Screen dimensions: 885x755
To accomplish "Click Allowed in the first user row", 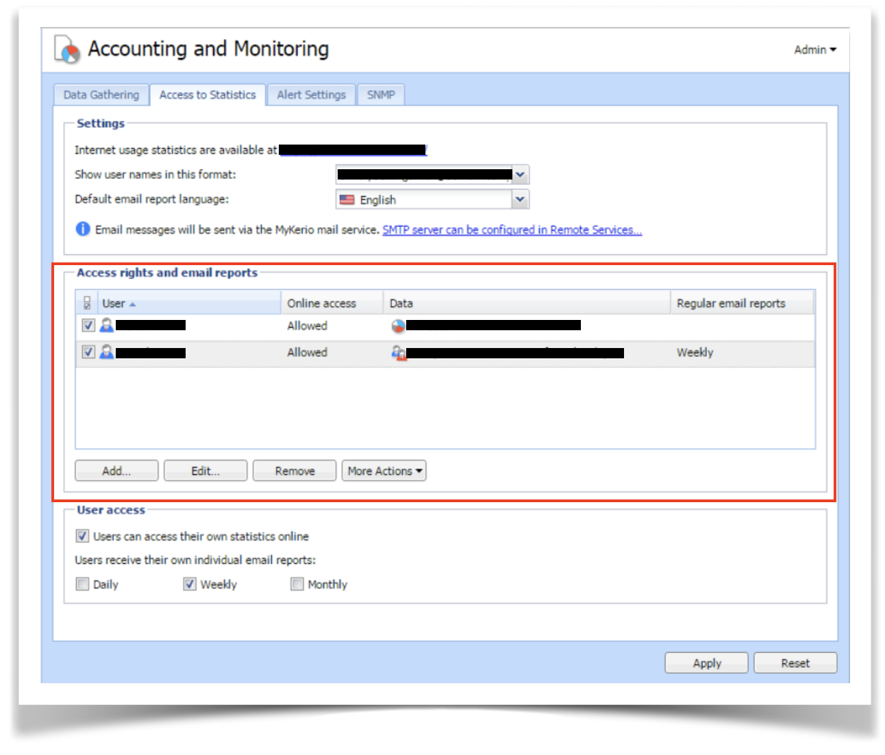I will point(307,325).
